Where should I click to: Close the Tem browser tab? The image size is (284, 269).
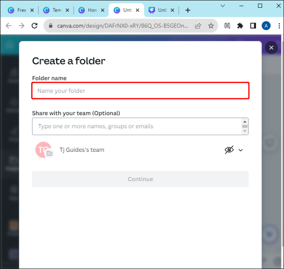(x=67, y=10)
